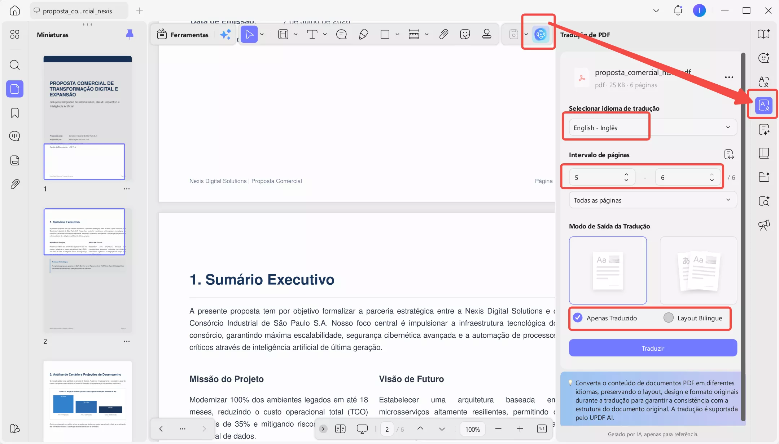Open the bookmarks sidebar panel
The image size is (779, 444).
pos(15,113)
